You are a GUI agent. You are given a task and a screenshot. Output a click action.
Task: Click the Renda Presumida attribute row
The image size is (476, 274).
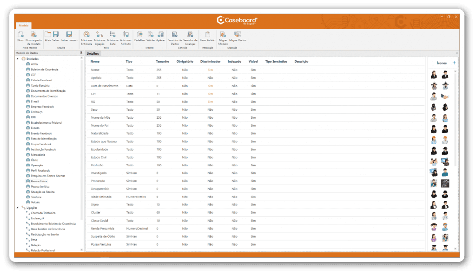pos(255,229)
